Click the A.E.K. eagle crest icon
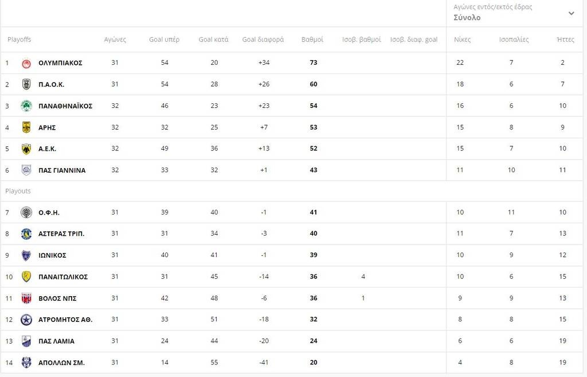The height and width of the screenshot is (377, 587). (x=26, y=149)
